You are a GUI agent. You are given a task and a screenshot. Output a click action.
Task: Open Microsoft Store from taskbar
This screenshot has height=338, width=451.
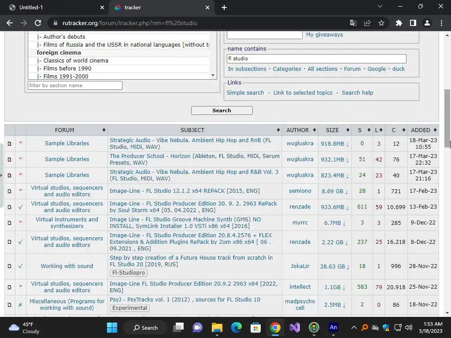255,327
